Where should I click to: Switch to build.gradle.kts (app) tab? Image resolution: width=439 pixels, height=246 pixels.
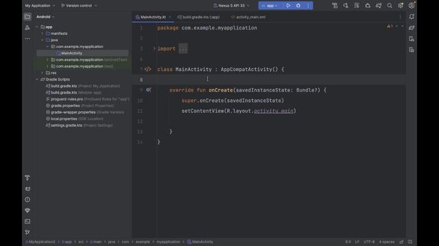[198, 17]
